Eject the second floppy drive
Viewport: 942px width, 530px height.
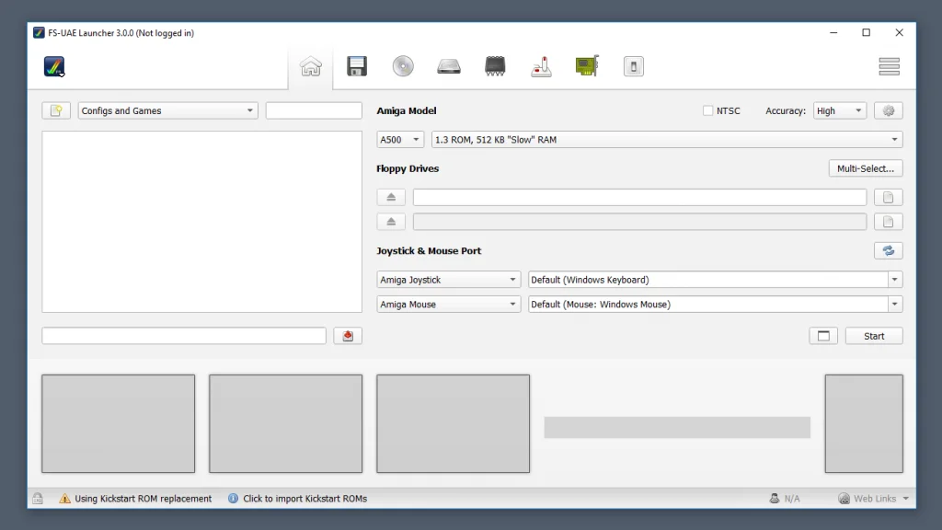[391, 222]
